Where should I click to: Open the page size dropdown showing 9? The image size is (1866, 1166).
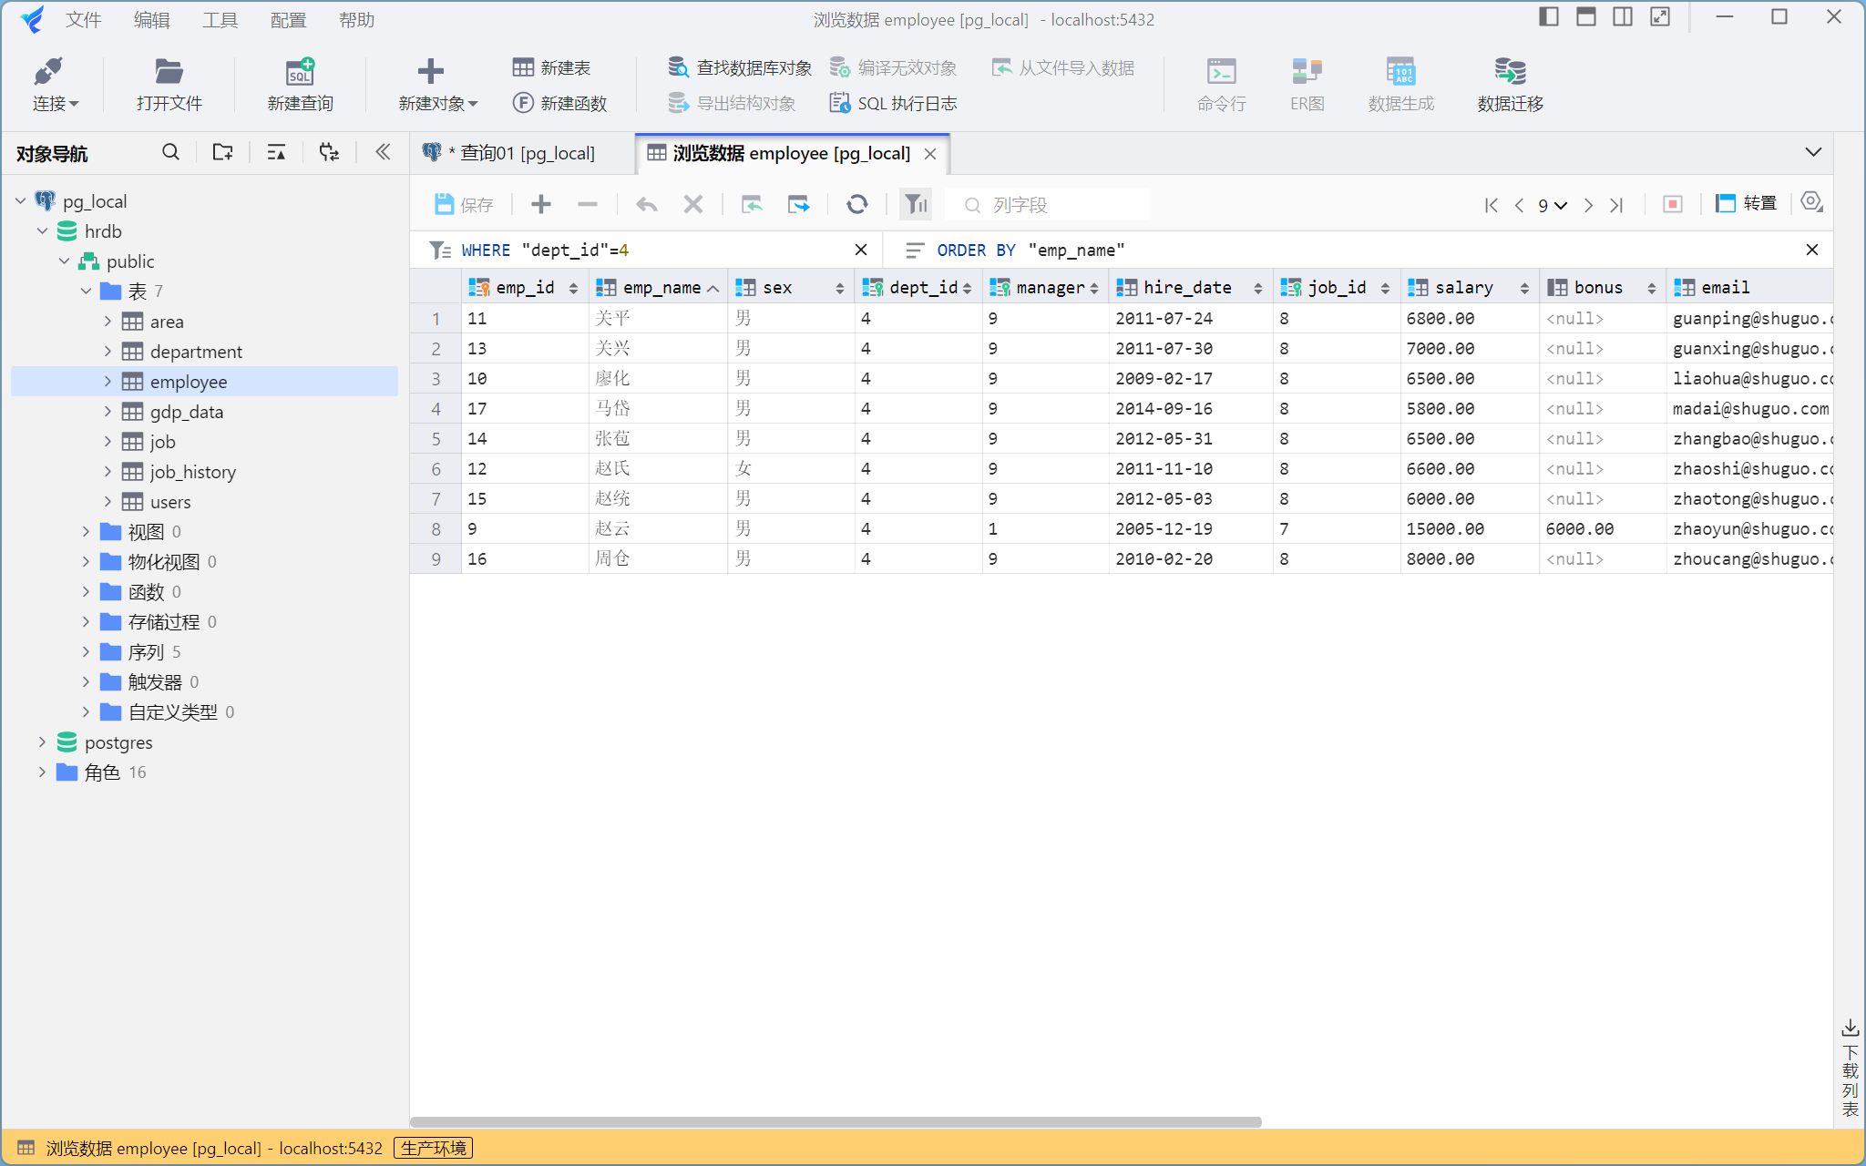click(1552, 205)
